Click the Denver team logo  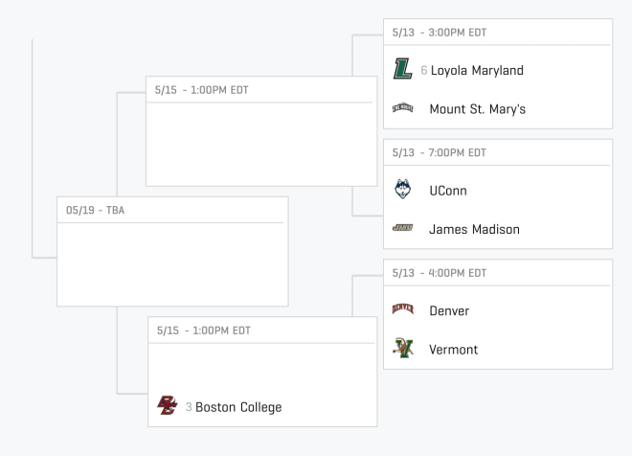[402, 309]
